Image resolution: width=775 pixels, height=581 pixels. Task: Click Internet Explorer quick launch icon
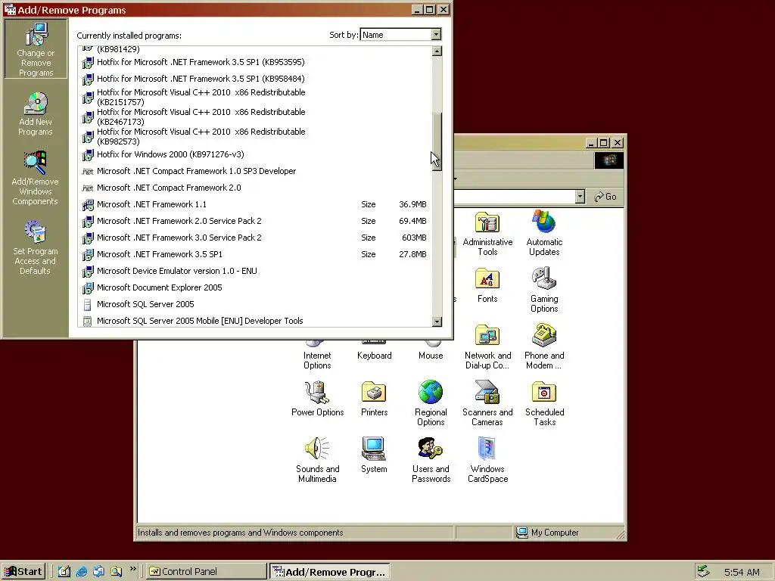[82, 572]
